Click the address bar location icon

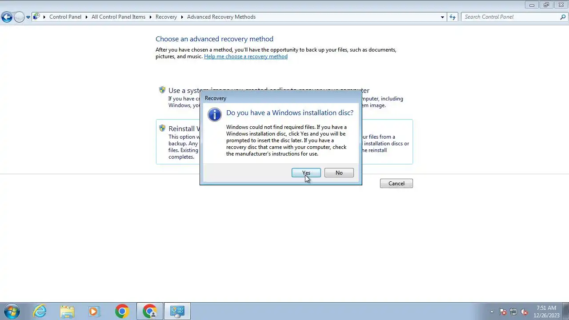[x=37, y=17]
